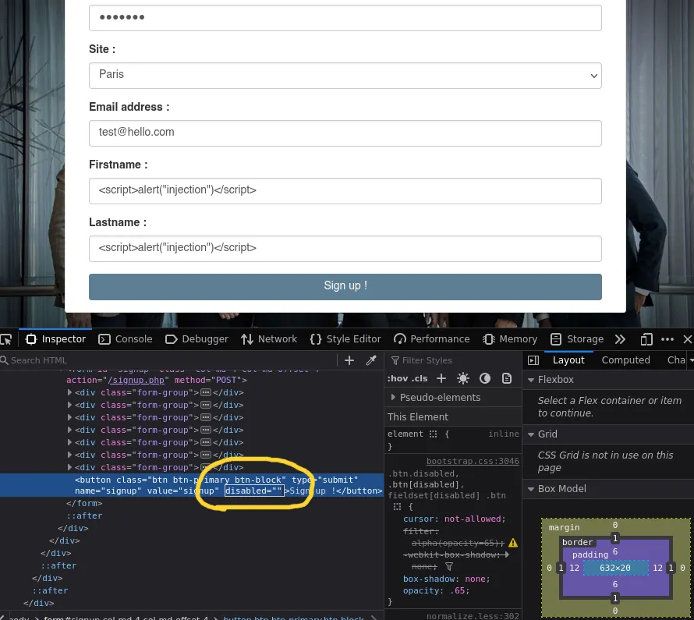
Task: Open the Computed tab
Action: coord(625,360)
